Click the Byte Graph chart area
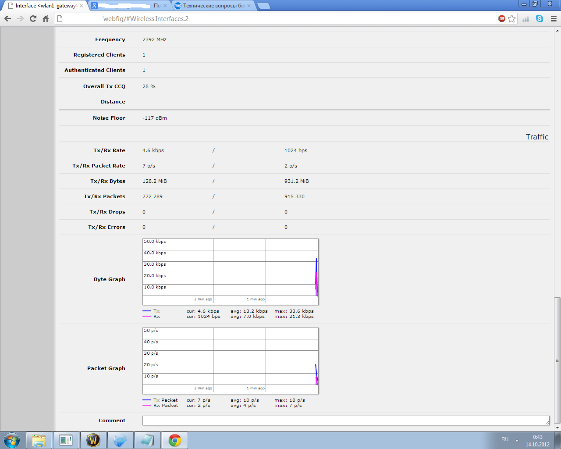The width and height of the screenshot is (561, 449). click(231, 272)
